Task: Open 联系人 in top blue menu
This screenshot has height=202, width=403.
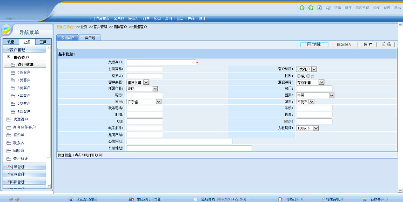Action: [x=133, y=18]
